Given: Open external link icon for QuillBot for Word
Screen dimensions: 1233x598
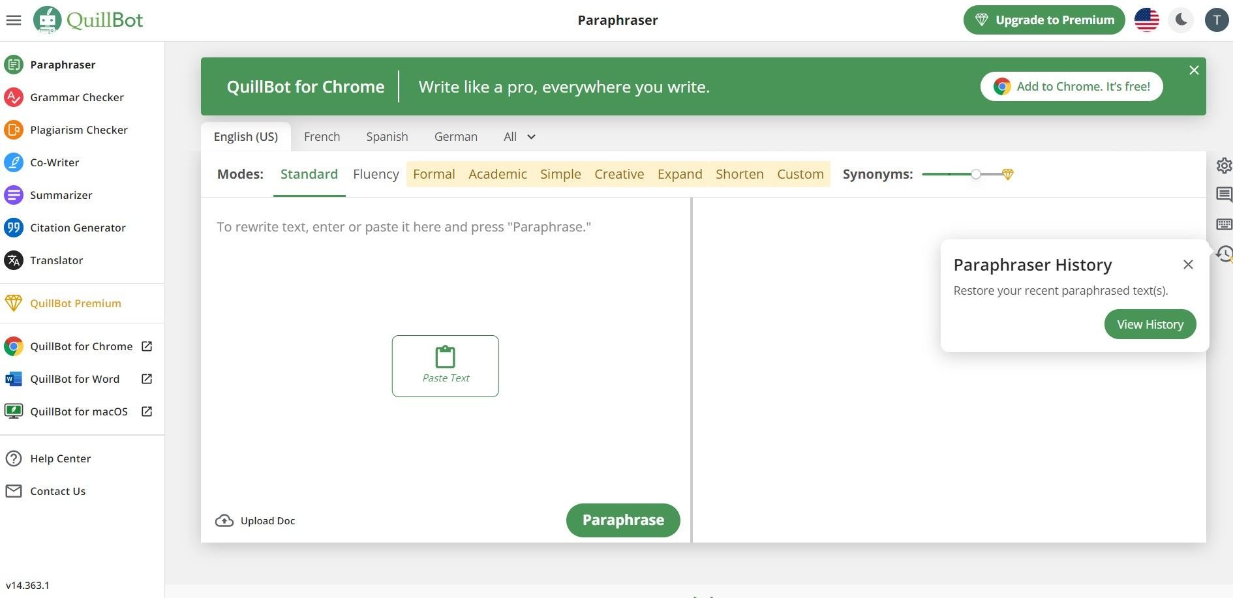Looking at the screenshot, I should tap(147, 379).
